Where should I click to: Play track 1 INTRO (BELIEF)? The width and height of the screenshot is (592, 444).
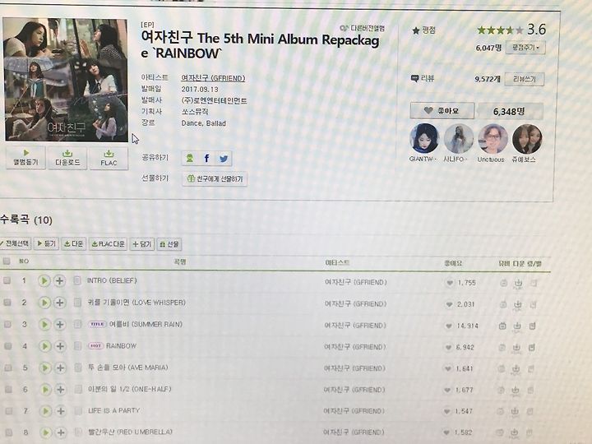(x=44, y=280)
